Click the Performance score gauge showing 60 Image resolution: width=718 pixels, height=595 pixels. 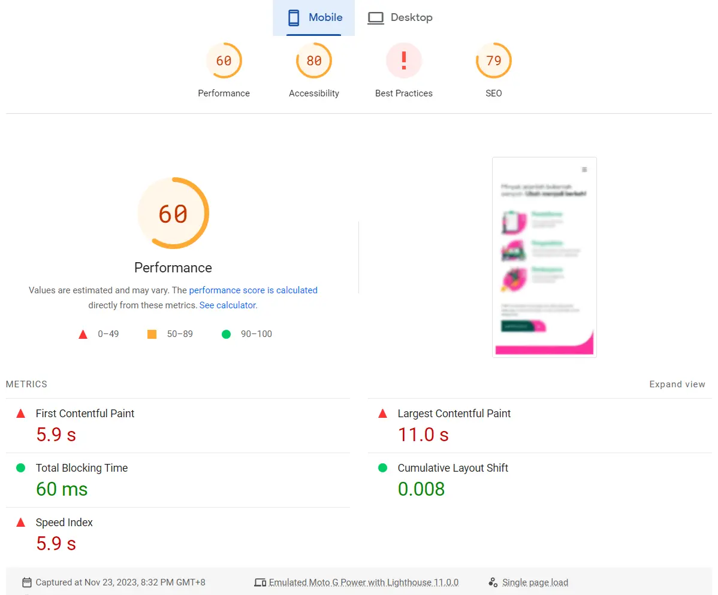pos(224,61)
